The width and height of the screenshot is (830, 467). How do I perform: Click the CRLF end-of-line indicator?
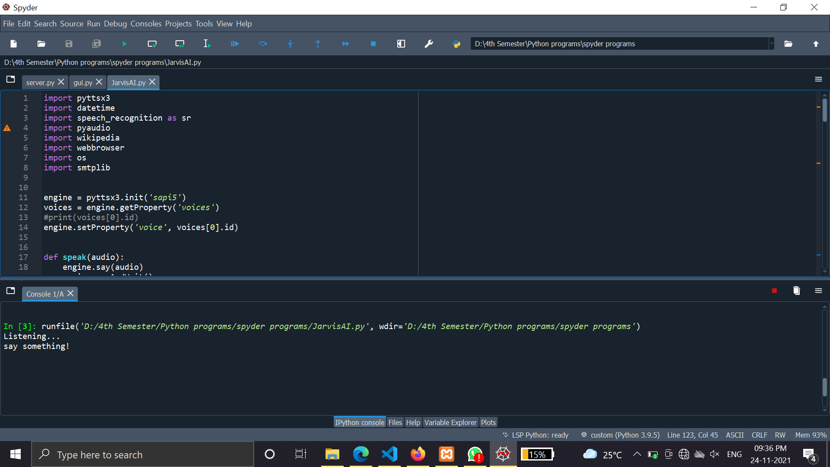[760, 435]
